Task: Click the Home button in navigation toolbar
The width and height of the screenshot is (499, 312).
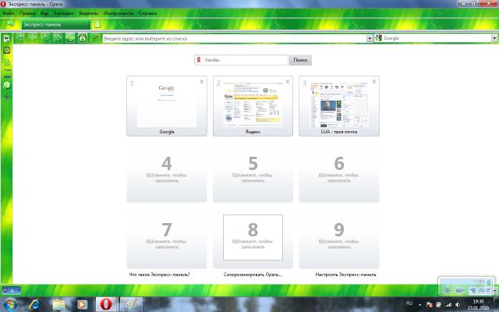Action: pyautogui.click(x=83, y=38)
